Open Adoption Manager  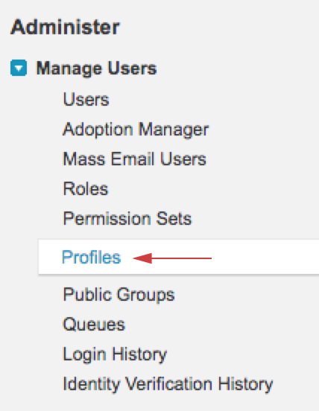click(x=136, y=130)
